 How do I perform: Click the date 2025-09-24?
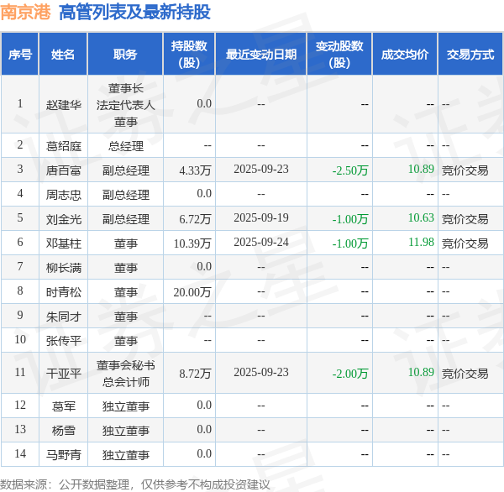261,243
